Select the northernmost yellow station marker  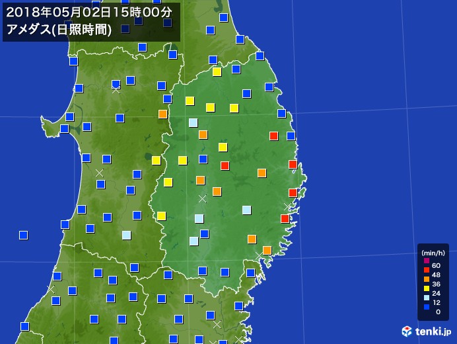pyautogui.click(x=217, y=72)
